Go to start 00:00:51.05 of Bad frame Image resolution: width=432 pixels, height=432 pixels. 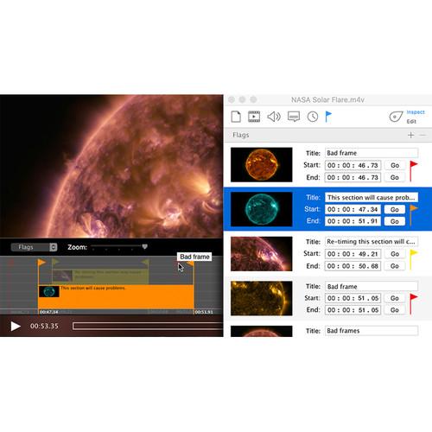coord(395,298)
